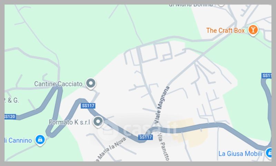This screenshot has width=276, height=166.
Task: Click the SS117 shield near Viale Magnana junction
Action: point(145,137)
